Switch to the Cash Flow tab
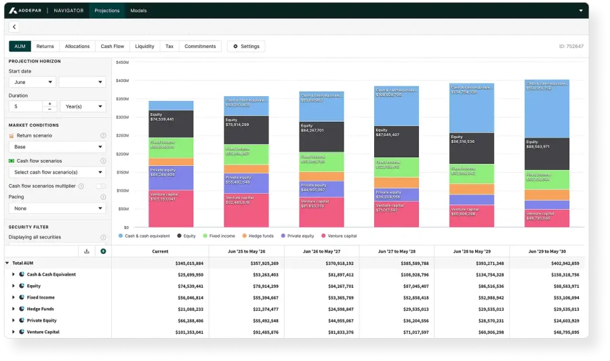Image resolution: width=610 pixels, height=361 pixels. [113, 47]
